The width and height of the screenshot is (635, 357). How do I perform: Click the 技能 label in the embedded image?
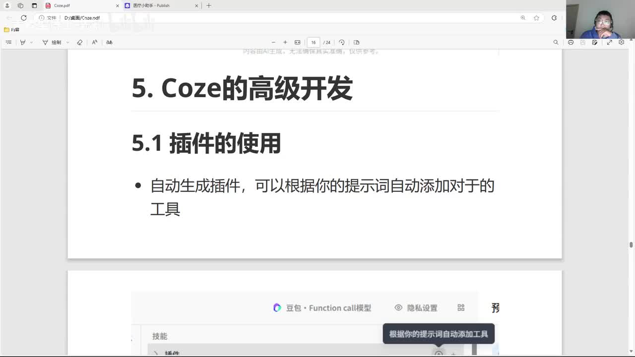(160, 336)
